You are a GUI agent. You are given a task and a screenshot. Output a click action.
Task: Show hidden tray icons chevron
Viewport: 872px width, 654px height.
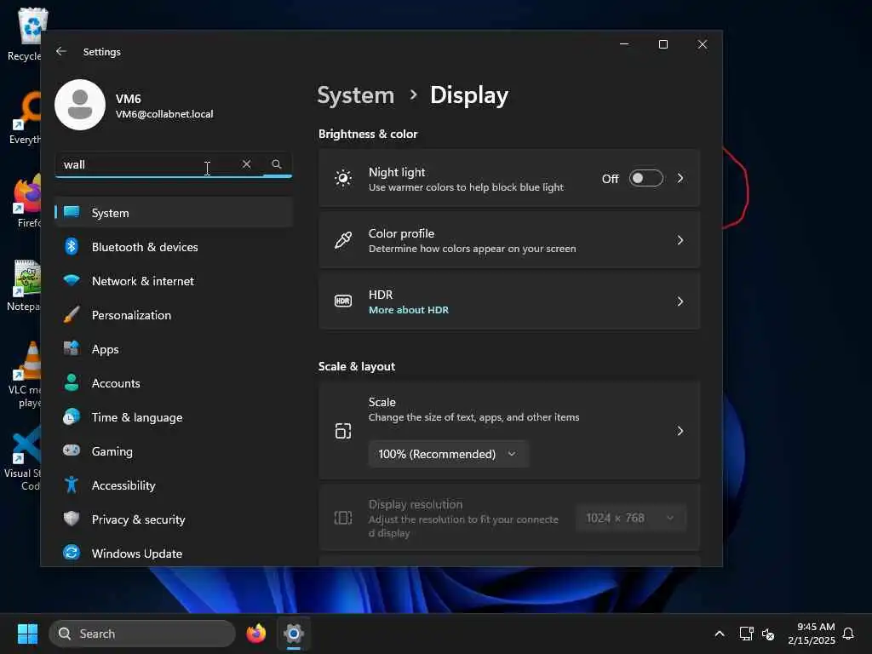click(719, 634)
